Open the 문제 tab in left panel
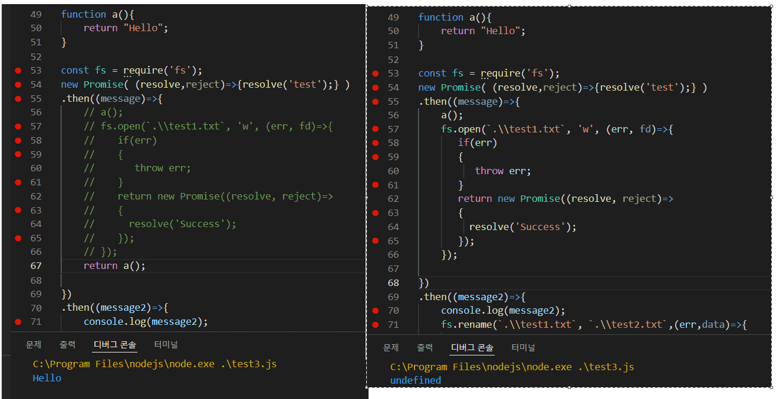Viewport: 776px width, 399px height. click(x=34, y=345)
